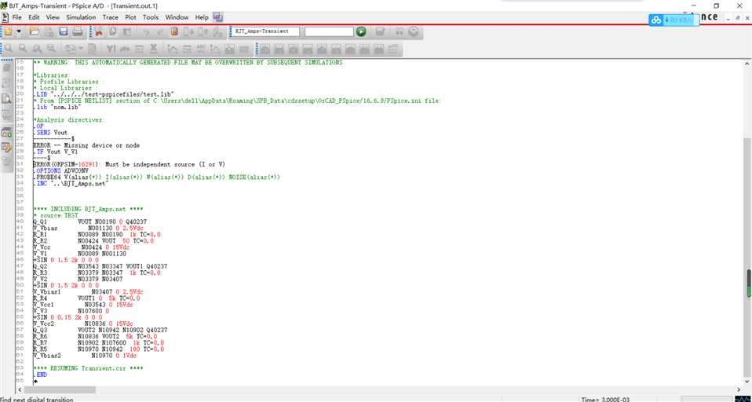752x402 pixels.
Task: Click the Edit simulation settings icon
Action: 380,31
